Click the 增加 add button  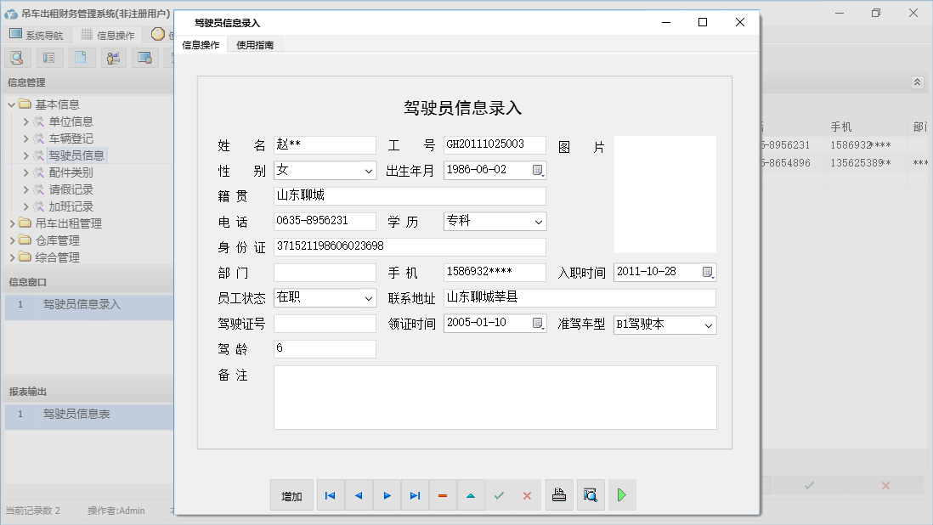(x=291, y=494)
